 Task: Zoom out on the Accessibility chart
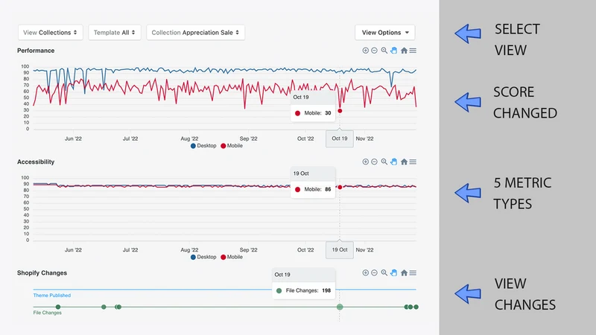375,162
